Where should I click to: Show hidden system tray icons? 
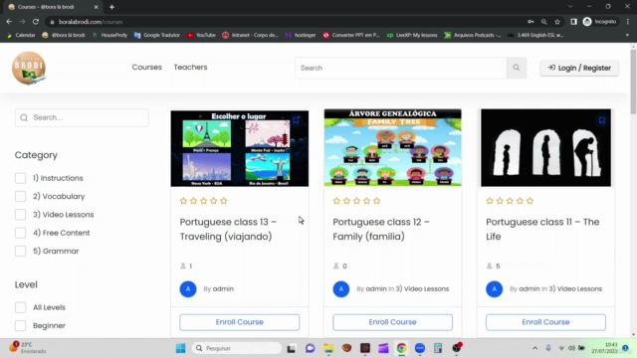coord(535,348)
